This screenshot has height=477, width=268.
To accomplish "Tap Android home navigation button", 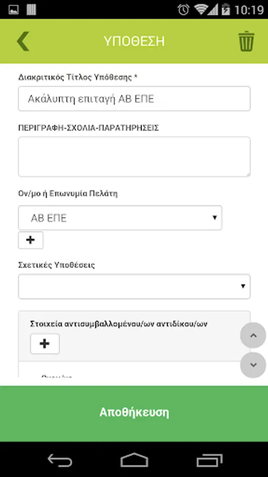I will coord(134,460).
